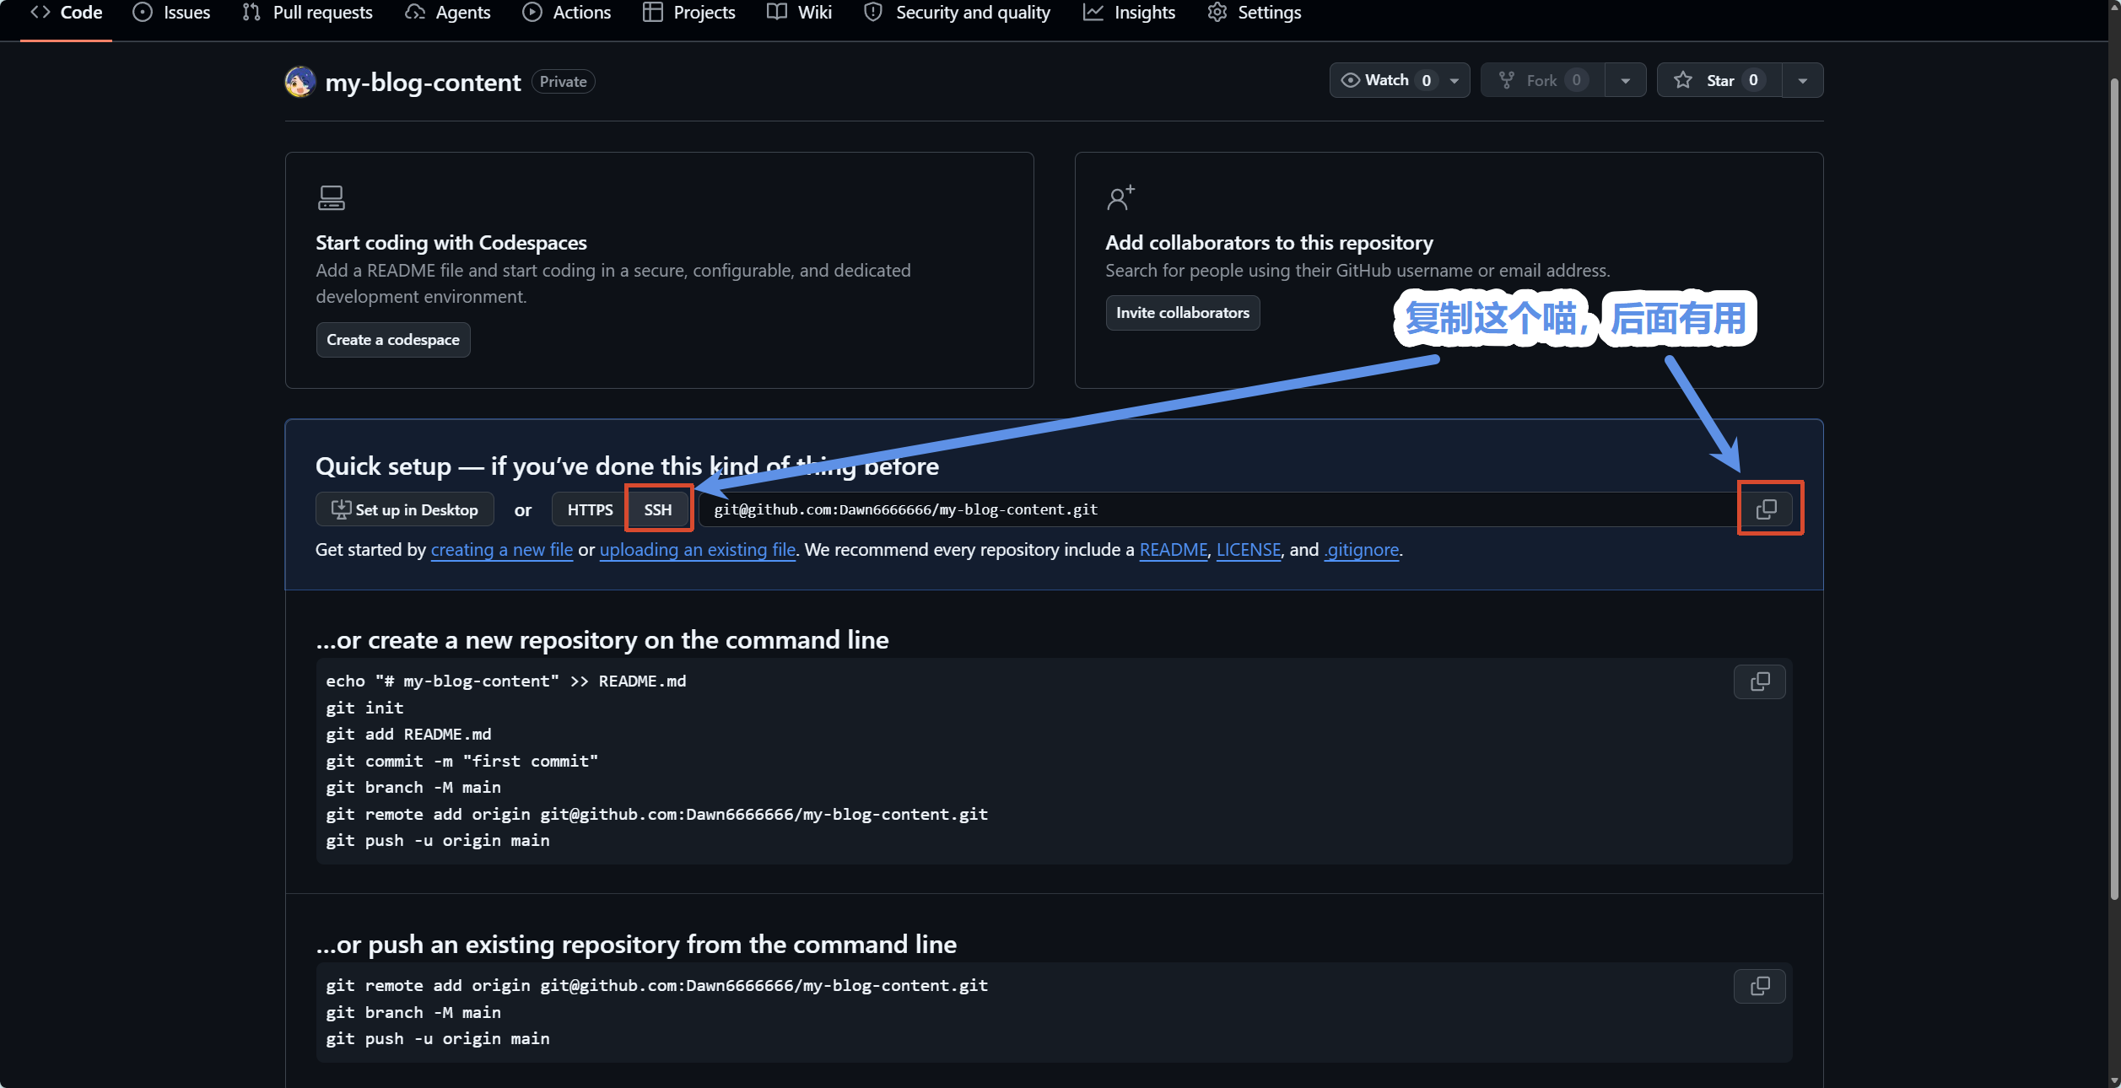Click the Codespaces computer icon
This screenshot has height=1088, width=2121.
(x=332, y=198)
